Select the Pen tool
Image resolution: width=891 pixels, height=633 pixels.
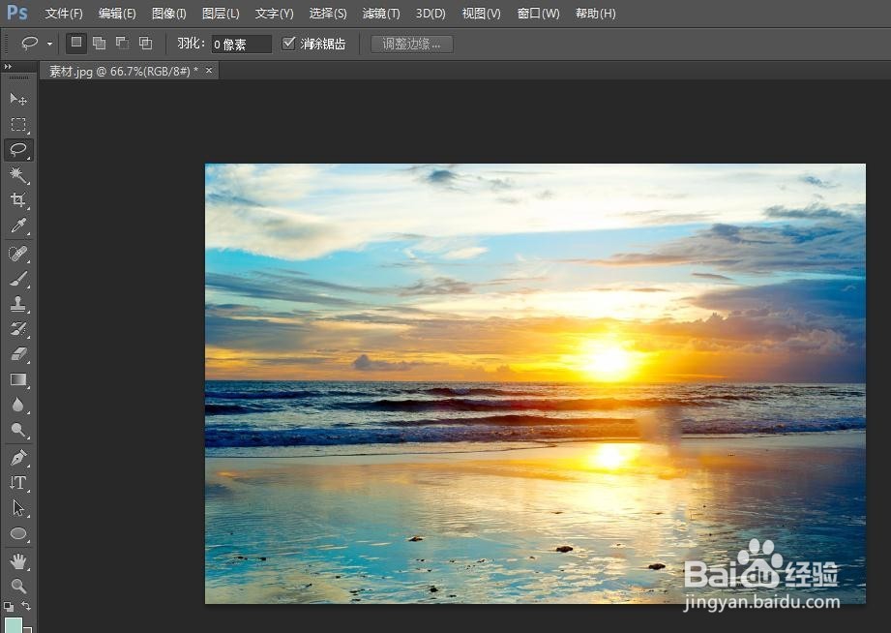[18, 457]
